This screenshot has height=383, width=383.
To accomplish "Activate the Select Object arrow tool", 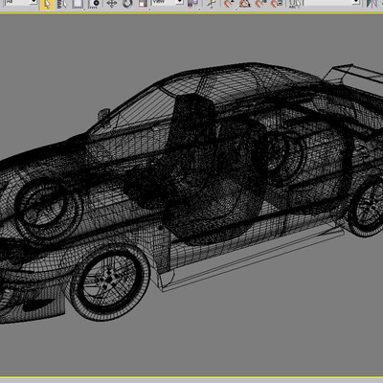I will [x=47, y=4].
